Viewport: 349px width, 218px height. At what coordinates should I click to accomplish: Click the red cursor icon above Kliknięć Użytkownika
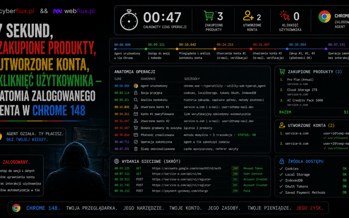point(285,16)
